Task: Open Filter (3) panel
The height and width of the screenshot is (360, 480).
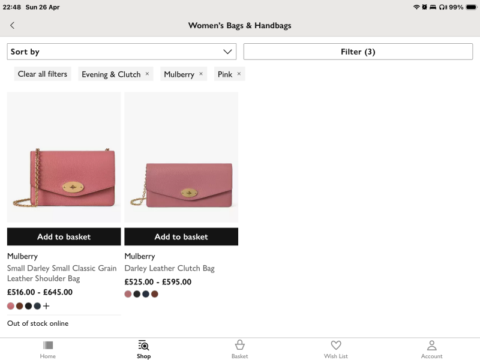Action: click(x=358, y=52)
